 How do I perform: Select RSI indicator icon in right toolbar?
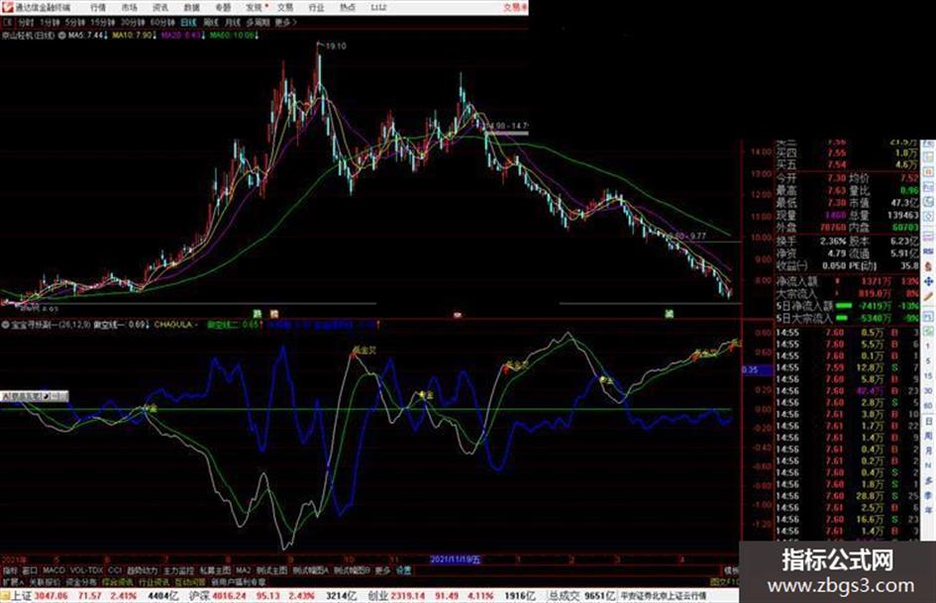(x=929, y=251)
